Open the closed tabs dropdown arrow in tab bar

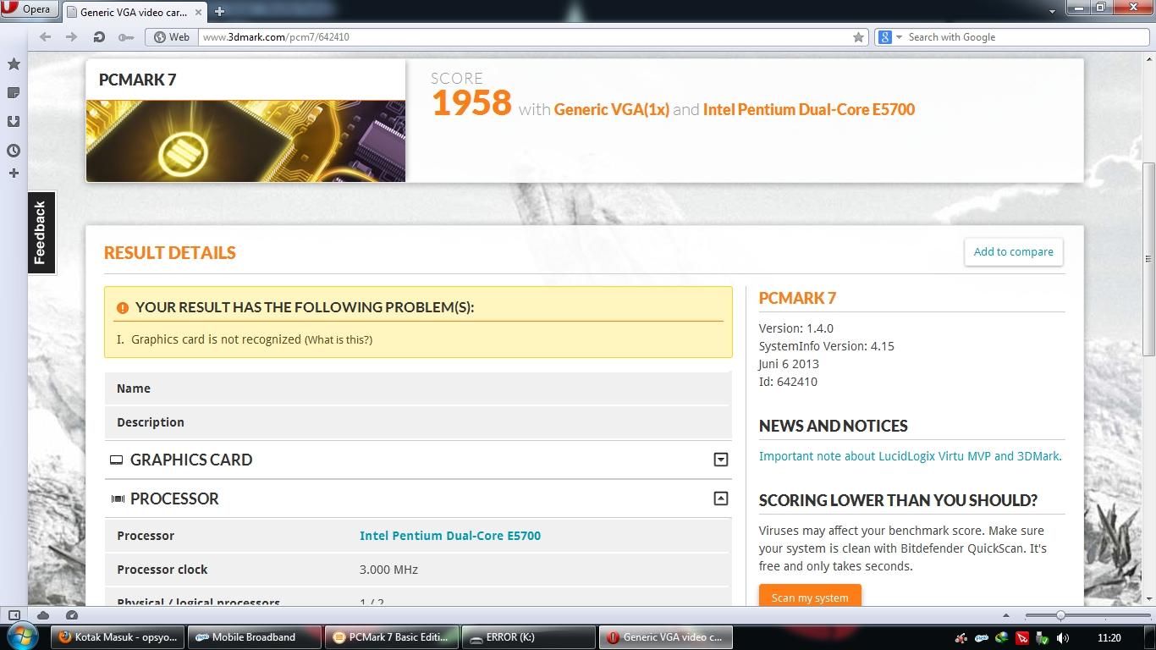click(1052, 11)
